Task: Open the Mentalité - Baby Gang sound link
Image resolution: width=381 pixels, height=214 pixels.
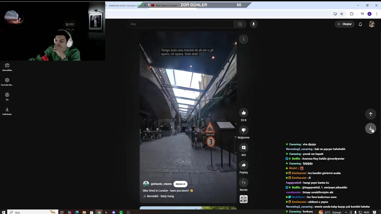Action: (160, 196)
